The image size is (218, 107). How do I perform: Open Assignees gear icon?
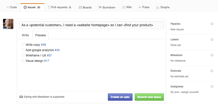click(212, 87)
